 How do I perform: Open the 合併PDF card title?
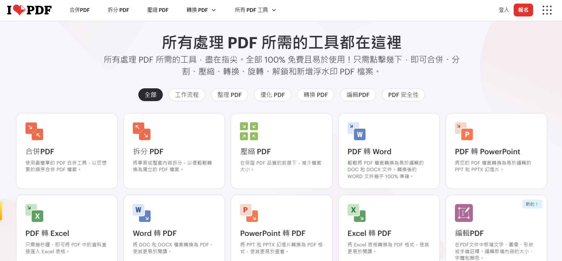tap(40, 152)
